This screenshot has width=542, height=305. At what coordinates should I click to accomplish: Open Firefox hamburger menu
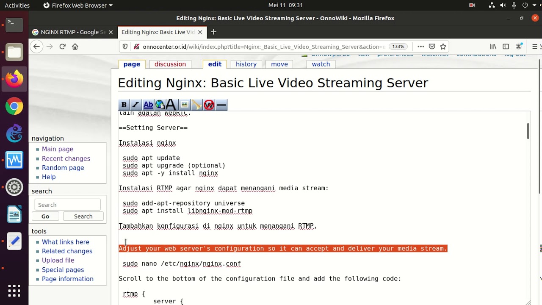(535, 47)
